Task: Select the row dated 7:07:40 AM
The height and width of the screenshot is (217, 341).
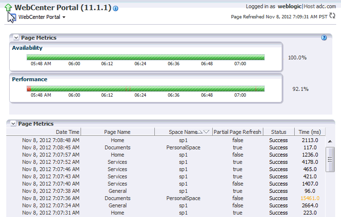Action: coord(166,184)
